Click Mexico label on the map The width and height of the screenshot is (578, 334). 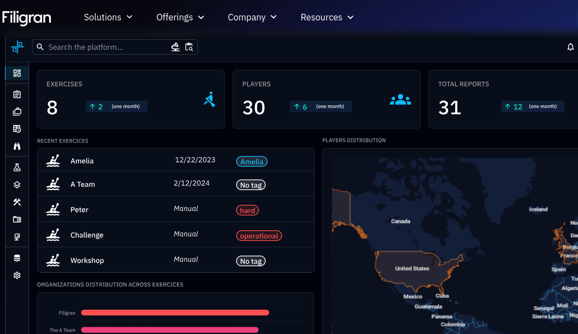point(413,296)
